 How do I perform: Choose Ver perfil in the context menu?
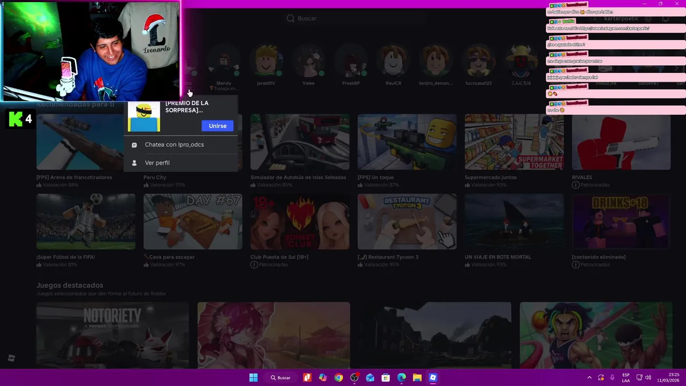(x=181, y=163)
